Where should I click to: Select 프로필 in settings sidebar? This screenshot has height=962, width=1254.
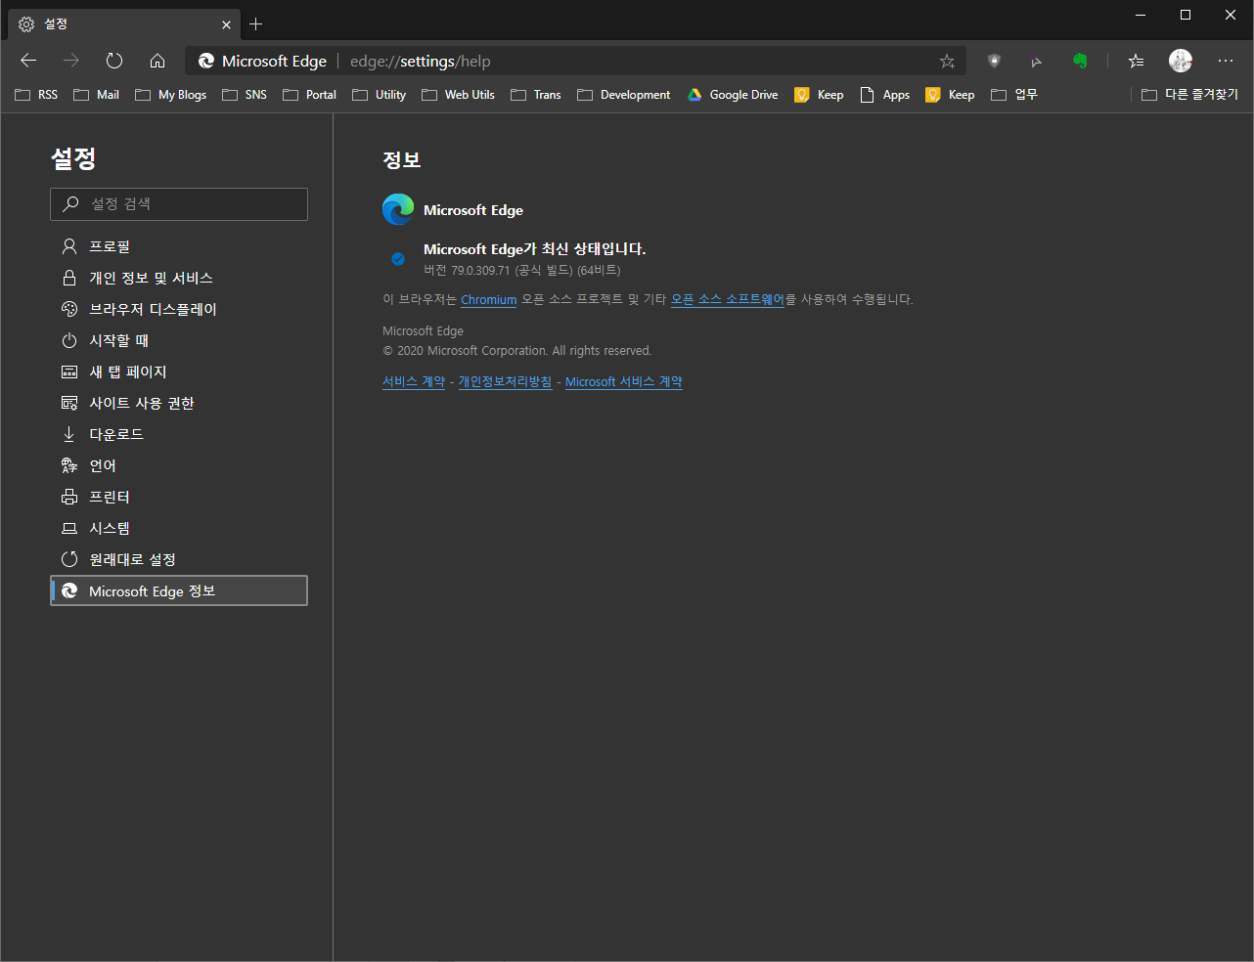179,246
